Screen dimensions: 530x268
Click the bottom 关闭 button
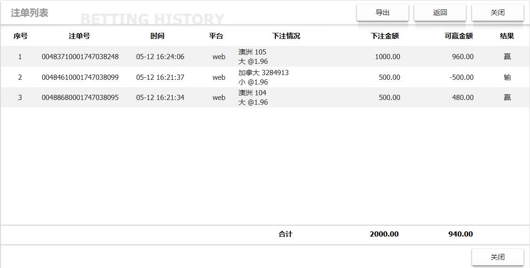(x=497, y=257)
